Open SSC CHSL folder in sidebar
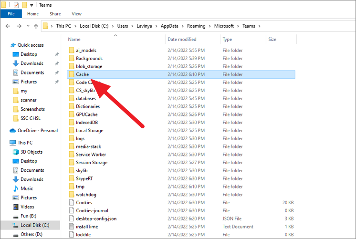 click(31, 118)
